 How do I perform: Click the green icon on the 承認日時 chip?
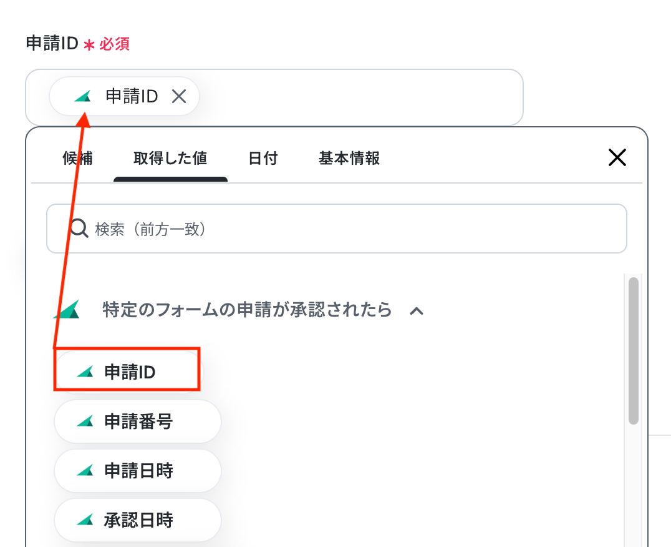(85, 520)
